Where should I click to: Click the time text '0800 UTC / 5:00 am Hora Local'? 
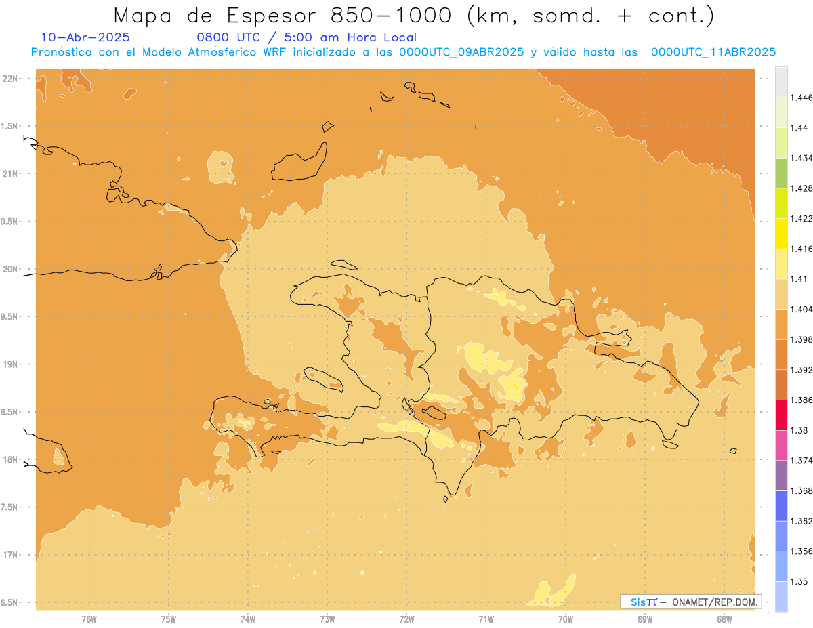(306, 37)
